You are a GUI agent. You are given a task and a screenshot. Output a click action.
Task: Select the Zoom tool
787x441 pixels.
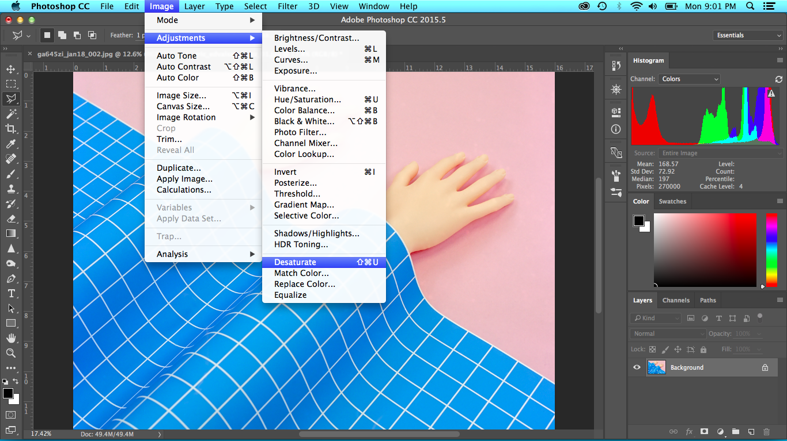[x=11, y=353]
